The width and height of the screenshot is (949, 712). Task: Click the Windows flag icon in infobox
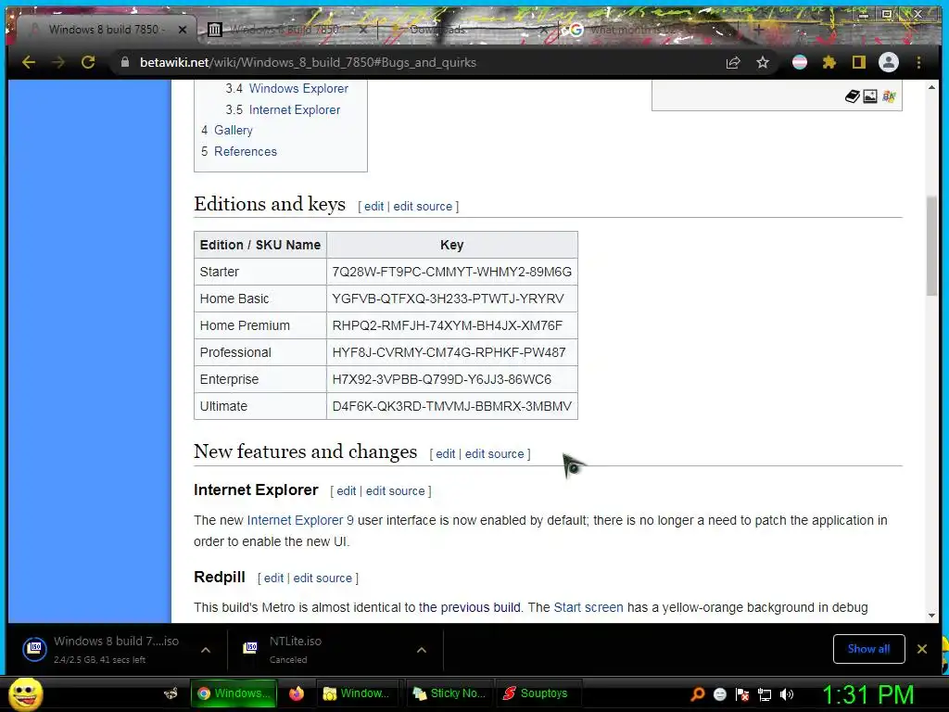pos(889,96)
